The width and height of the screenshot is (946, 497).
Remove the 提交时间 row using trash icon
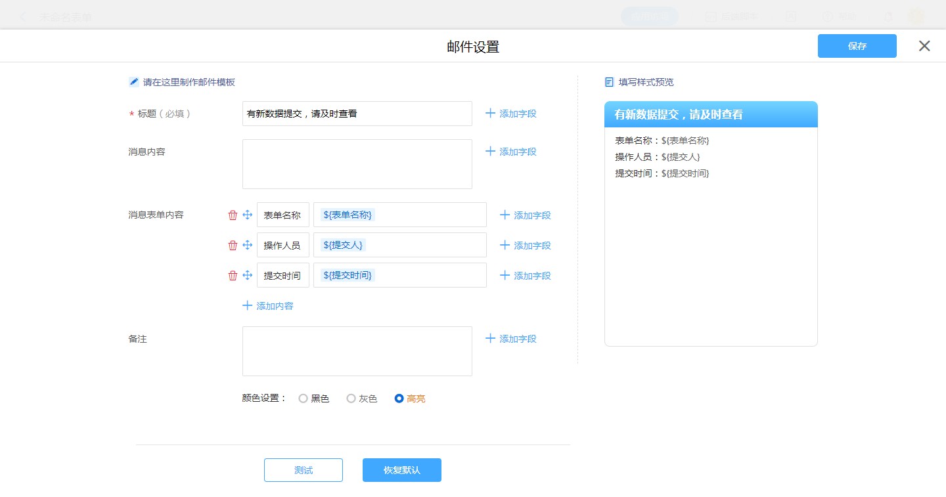(x=233, y=276)
